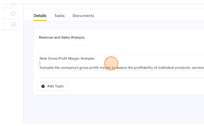Click the word "Evaluate" in the topic text
The image size is (204, 126).
tap(47, 68)
